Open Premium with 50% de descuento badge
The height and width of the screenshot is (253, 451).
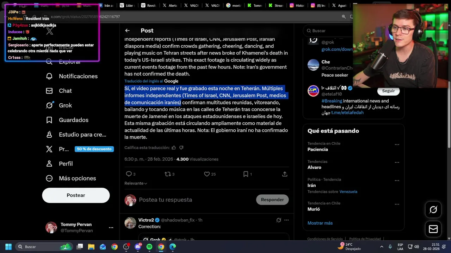pyautogui.click(x=80, y=149)
